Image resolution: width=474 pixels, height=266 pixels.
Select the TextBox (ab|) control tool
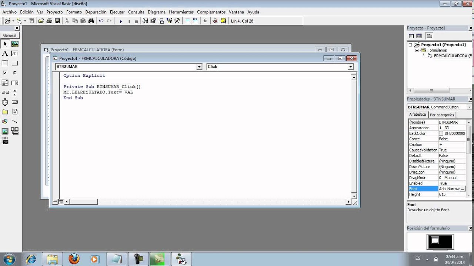[x=15, y=54]
